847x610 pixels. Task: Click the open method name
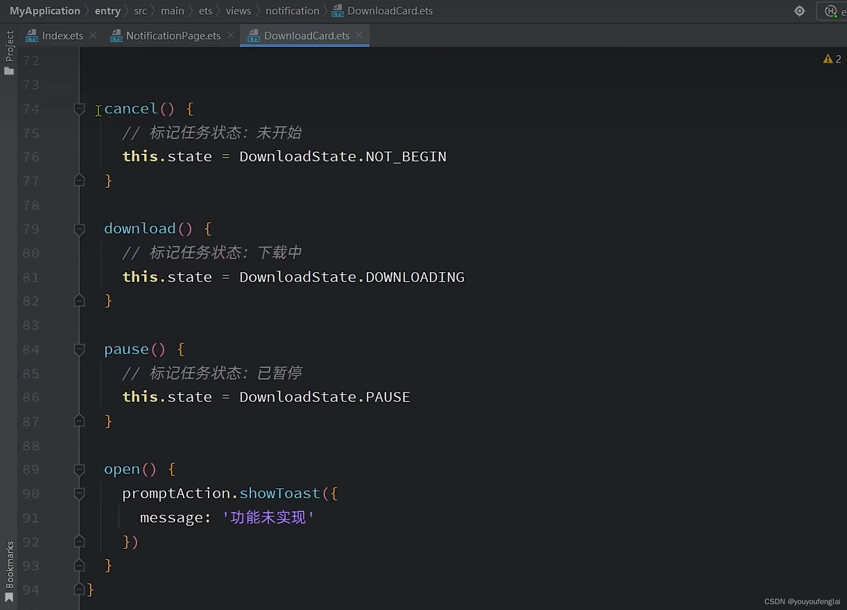click(122, 469)
